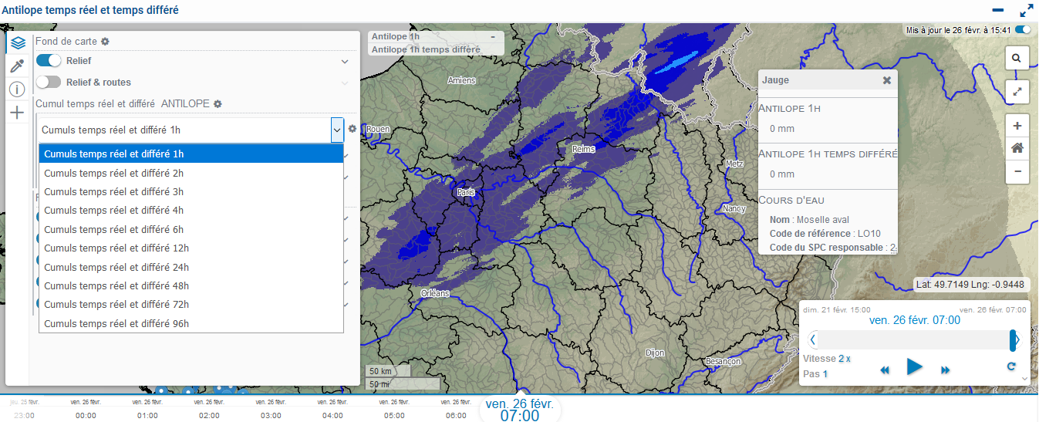Image resolution: width=1039 pixels, height=422 pixels.
Task: Close the Jauge popup
Action: point(887,80)
